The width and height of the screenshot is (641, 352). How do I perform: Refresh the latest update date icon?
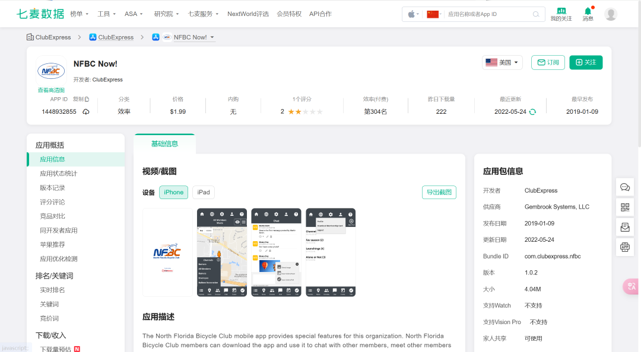(532, 112)
